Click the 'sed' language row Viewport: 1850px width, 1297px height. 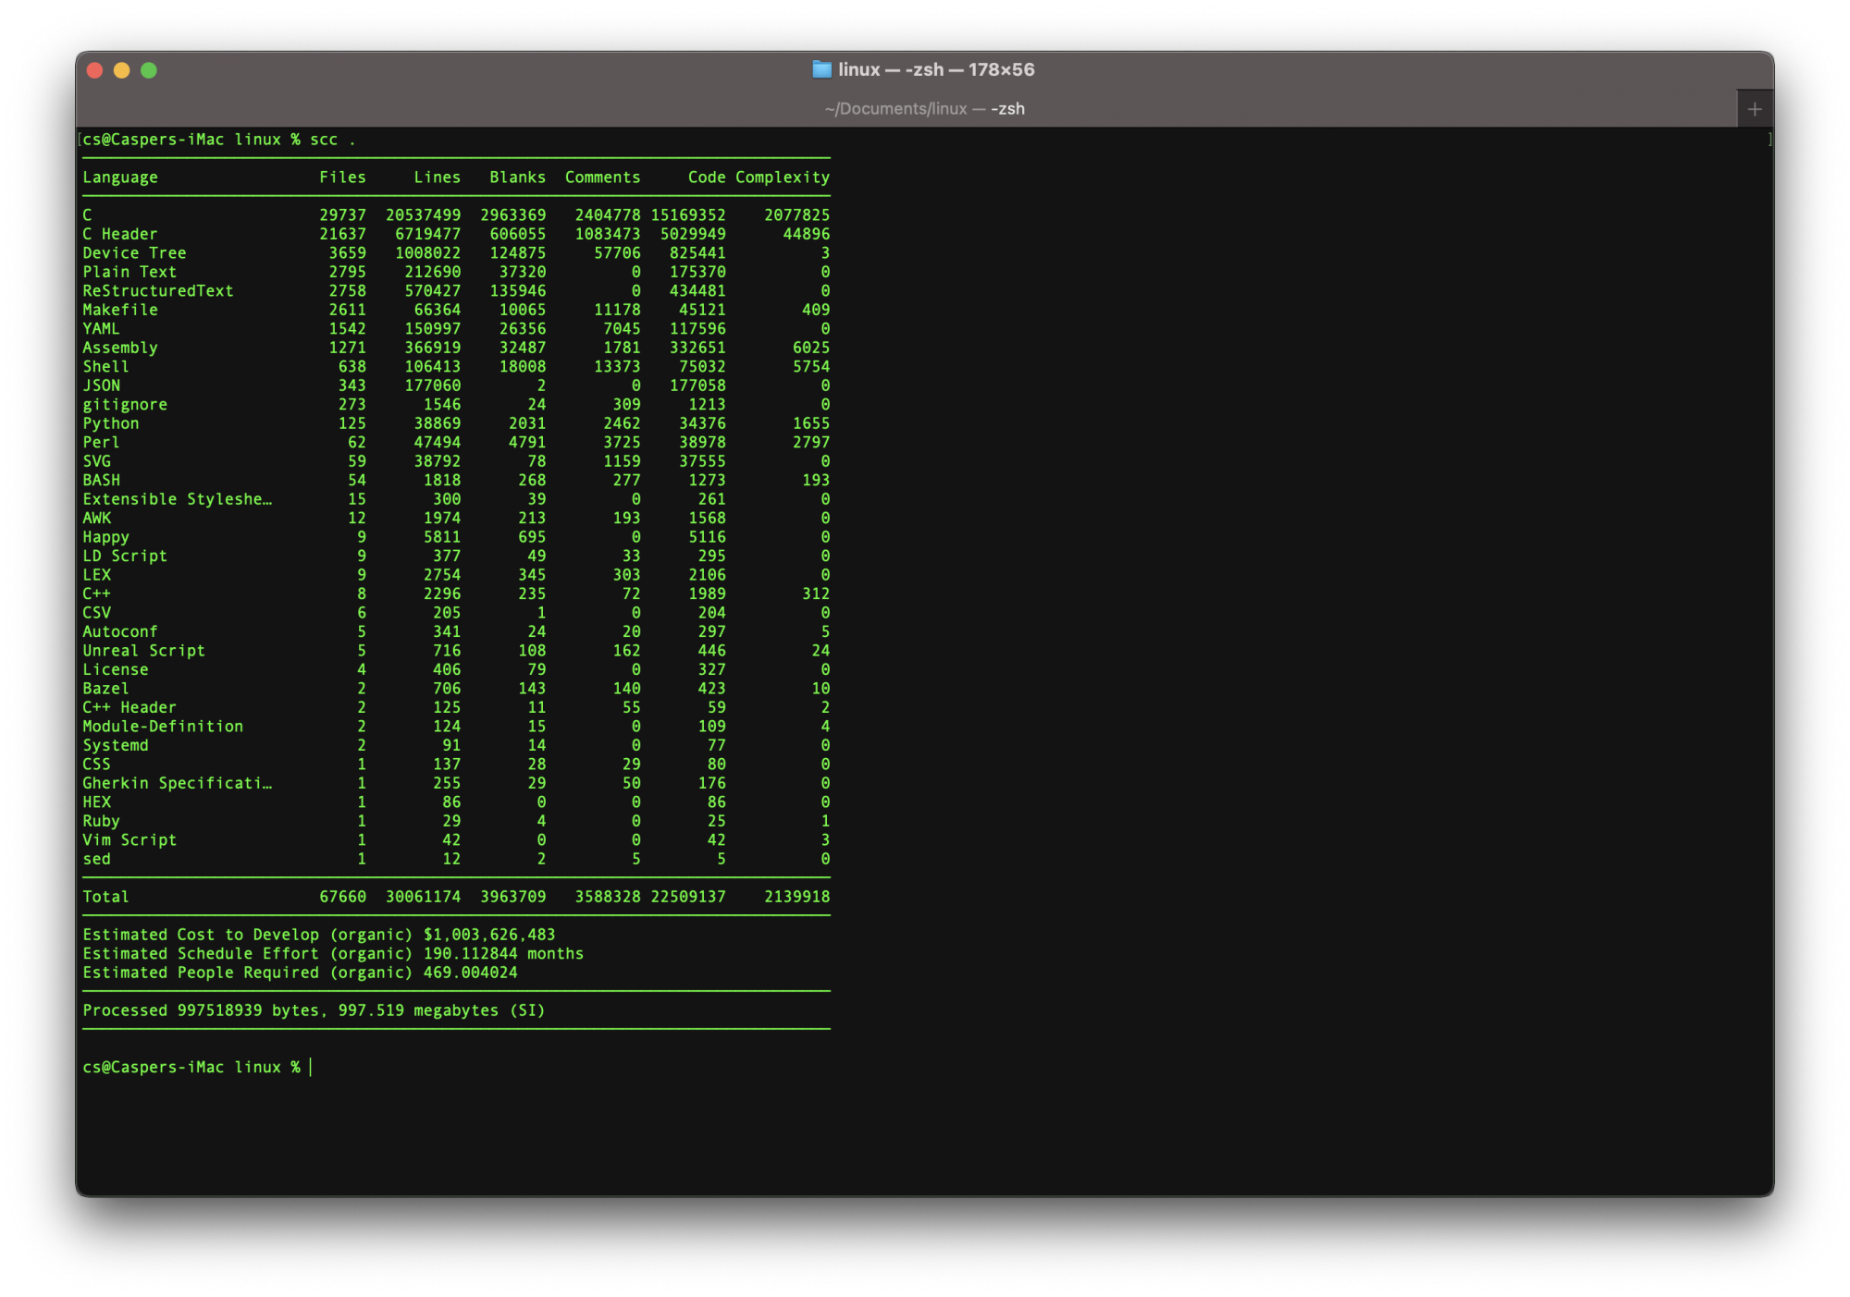click(x=456, y=860)
